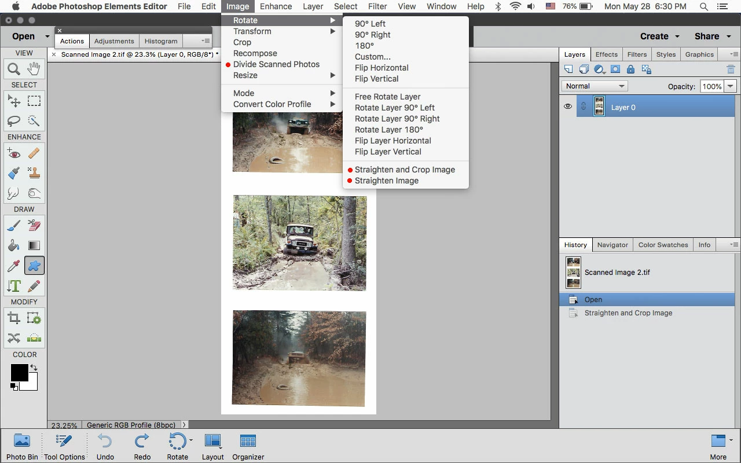Open the Enhance menu
Viewport: 741px width, 463px height.
coord(276,6)
